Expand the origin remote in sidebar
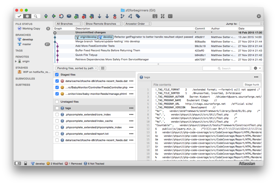277x185 pixels. click(x=16, y=61)
